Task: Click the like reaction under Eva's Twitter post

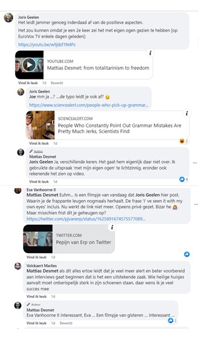Action: pos(187,254)
